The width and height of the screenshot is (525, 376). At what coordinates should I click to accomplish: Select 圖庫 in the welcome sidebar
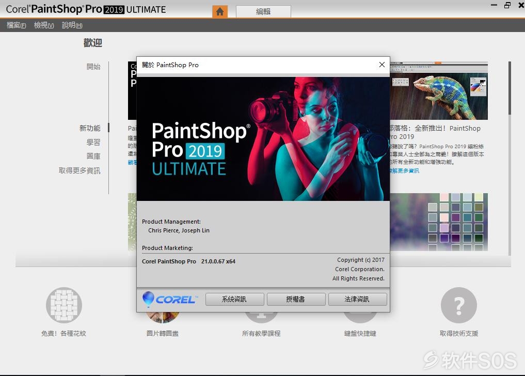(x=93, y=156)
